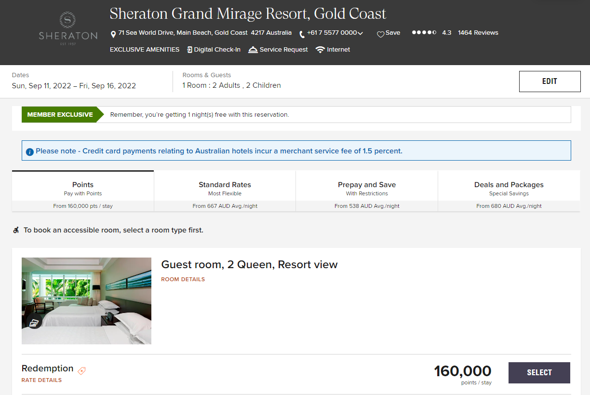Click the Redemption price tag icon
590x395 pixels.
click(x=81, y=371)
